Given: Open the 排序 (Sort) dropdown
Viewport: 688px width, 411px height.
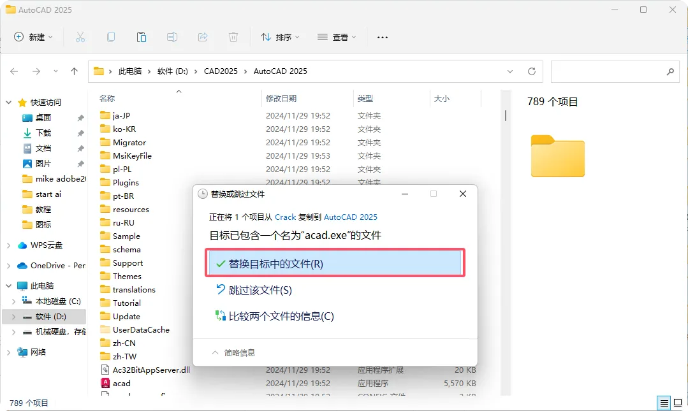Looking at the screenshot, I should tap(280, 38).
